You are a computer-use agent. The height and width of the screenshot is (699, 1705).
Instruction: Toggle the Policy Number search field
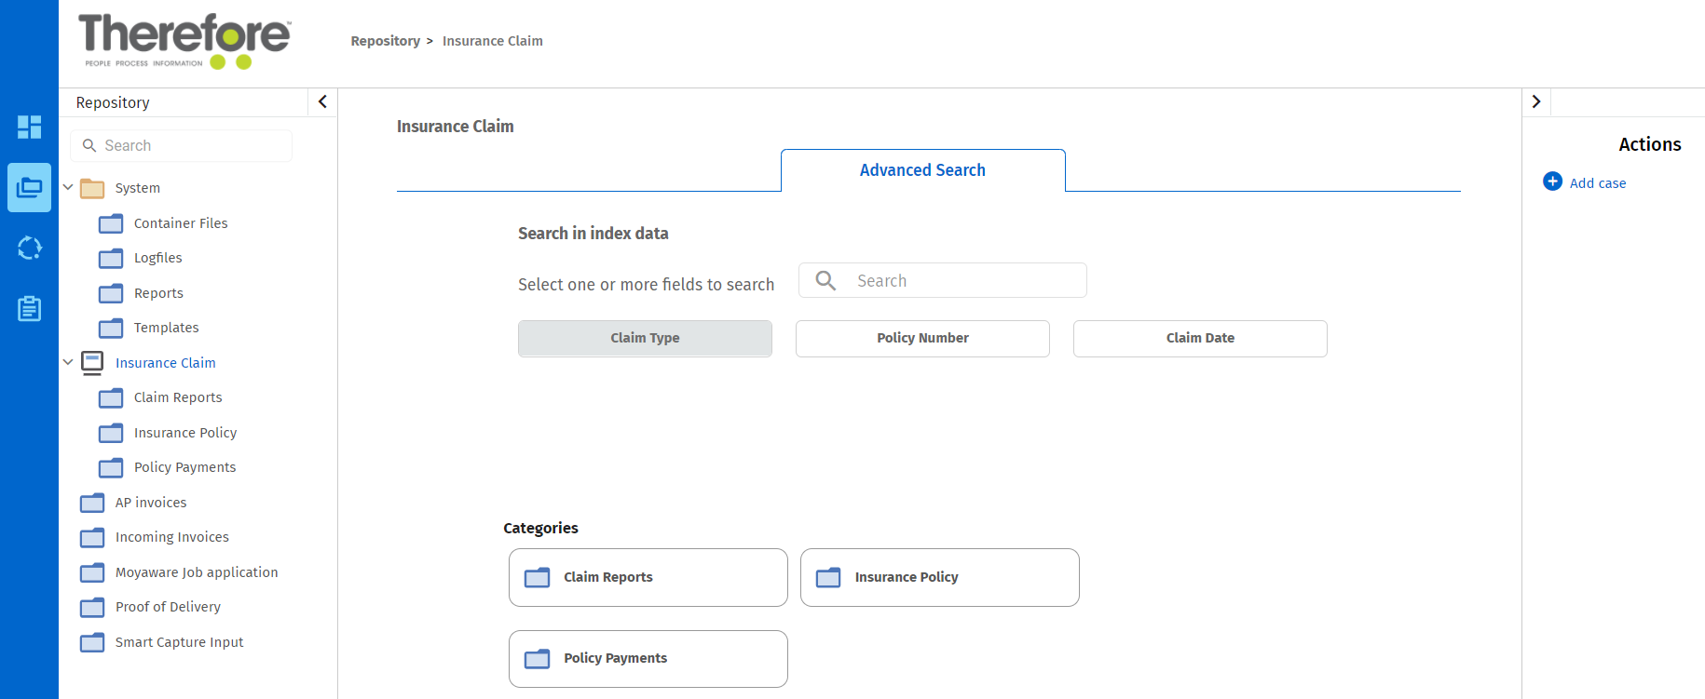(922, 338)
